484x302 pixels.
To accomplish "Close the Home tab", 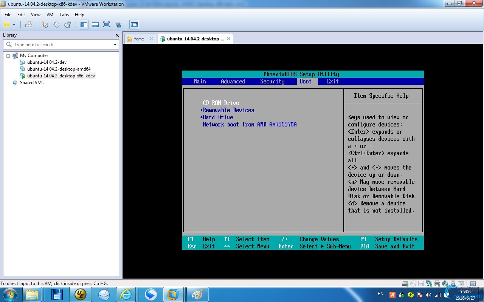I will pyautogui.click(x=152, y=39).
